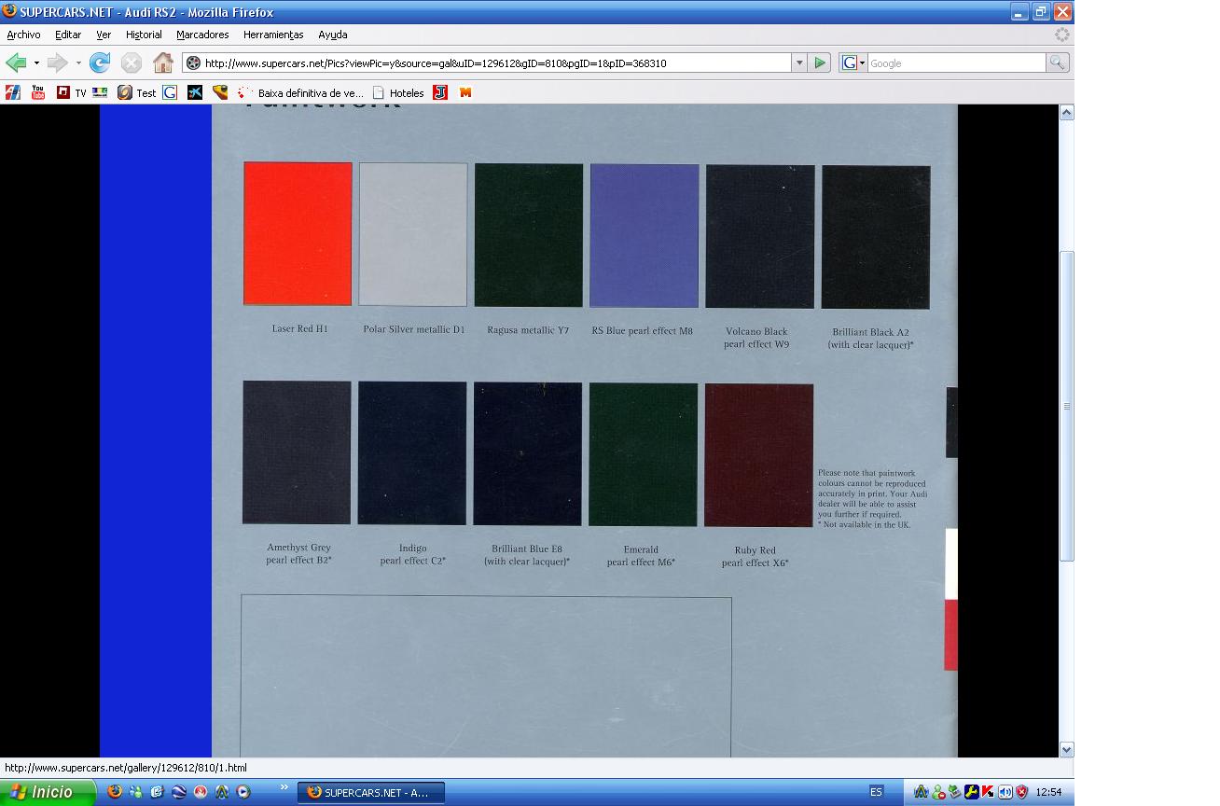The image size is (1220, 806).
Task: Open the black-and-blue star bookmark icon
Action: 194,92
